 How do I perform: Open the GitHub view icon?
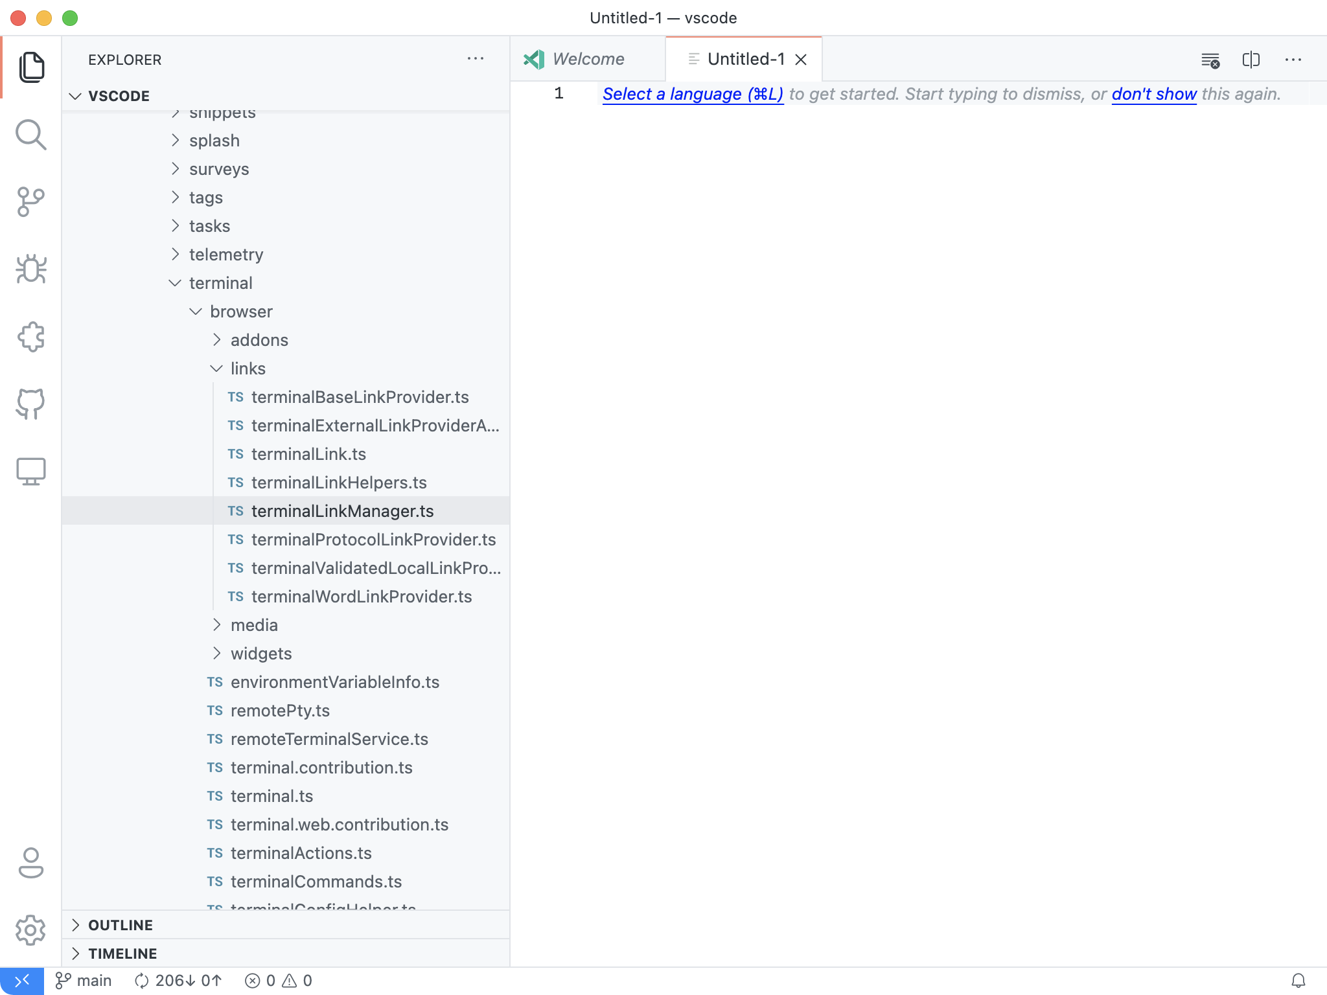click(x=30, y=404)
